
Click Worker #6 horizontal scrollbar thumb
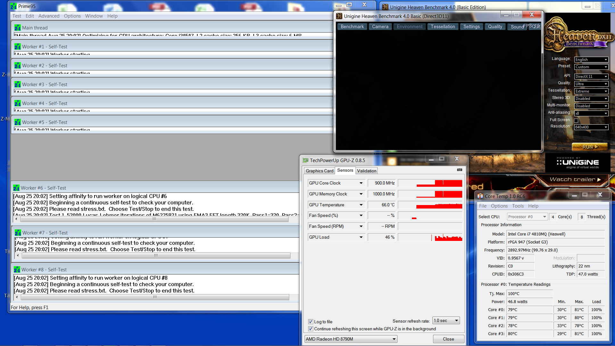click(154, 219)
